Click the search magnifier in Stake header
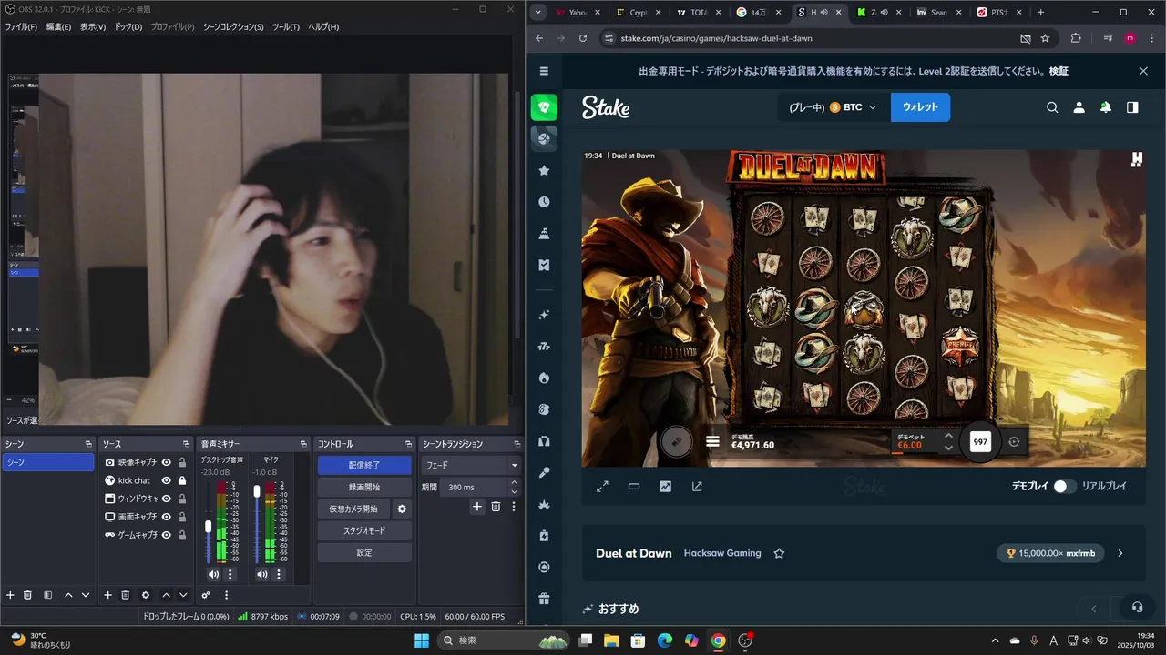The height and width of the screenshot is (655, 1166). [x=1052, y=107]
